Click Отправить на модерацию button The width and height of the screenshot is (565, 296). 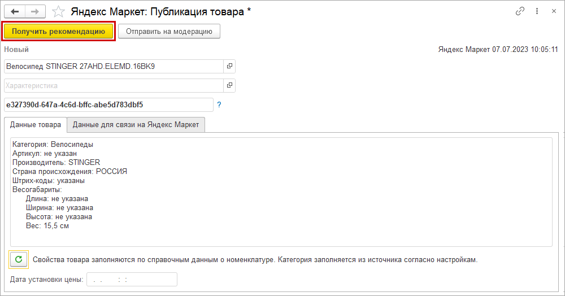[169, 32]
